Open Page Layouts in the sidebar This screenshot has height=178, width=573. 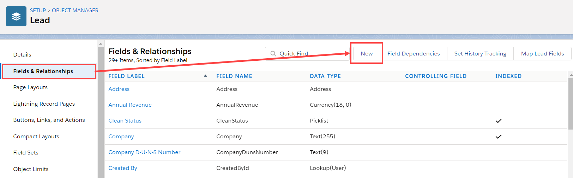coord(30,87)
